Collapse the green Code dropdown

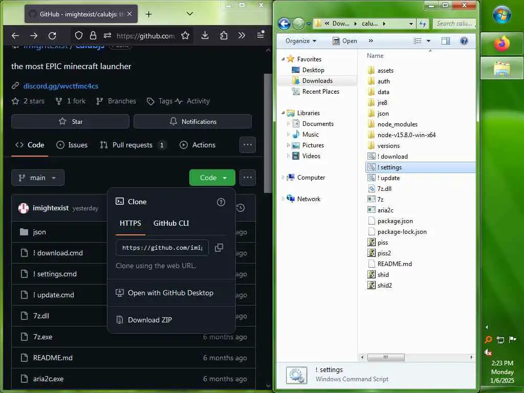click(212, 178)
